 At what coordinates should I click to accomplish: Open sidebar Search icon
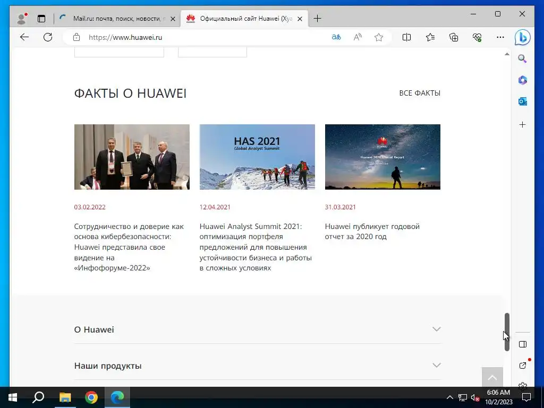(523, 58)
